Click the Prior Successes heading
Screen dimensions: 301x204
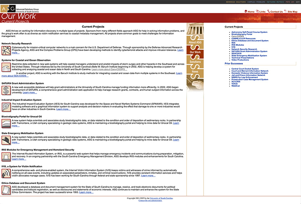point(234,63)
